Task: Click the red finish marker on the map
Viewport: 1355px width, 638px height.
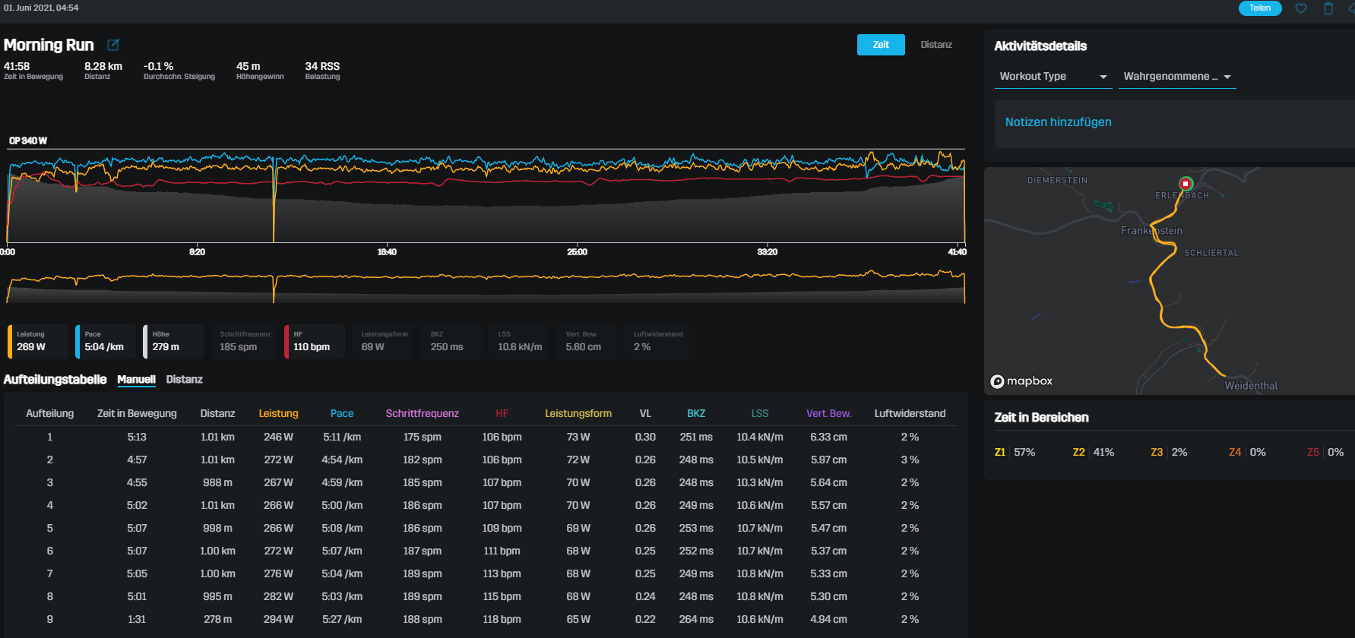Action: click(x=1186, y=184)
